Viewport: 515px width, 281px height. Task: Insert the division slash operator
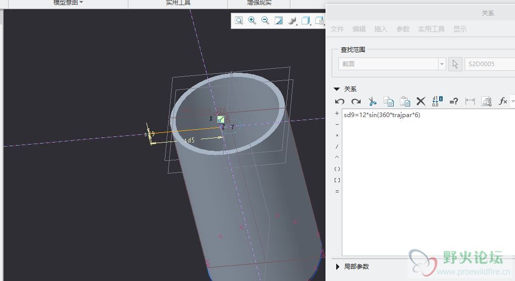[337, 147]
